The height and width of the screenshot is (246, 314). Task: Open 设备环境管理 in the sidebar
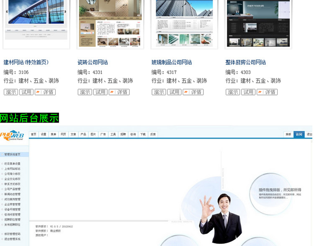[12, 209]
